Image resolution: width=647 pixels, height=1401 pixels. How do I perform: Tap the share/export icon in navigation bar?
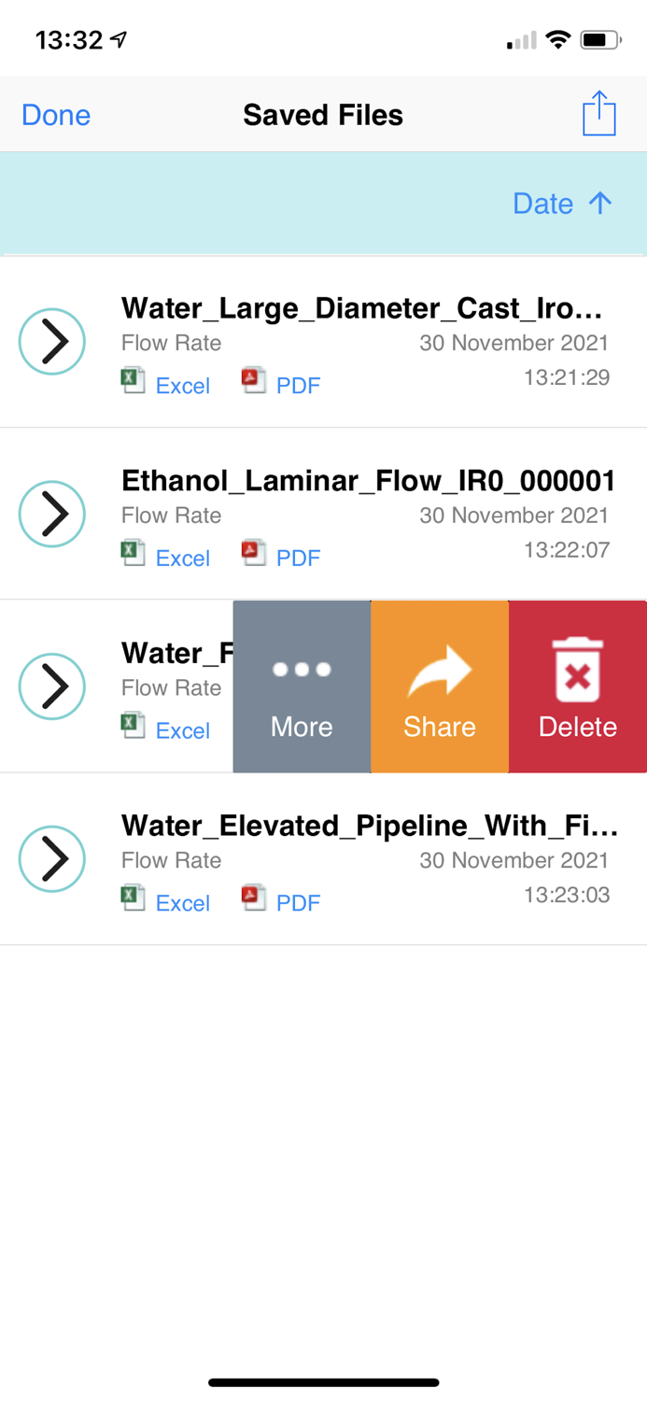(598, 113)
